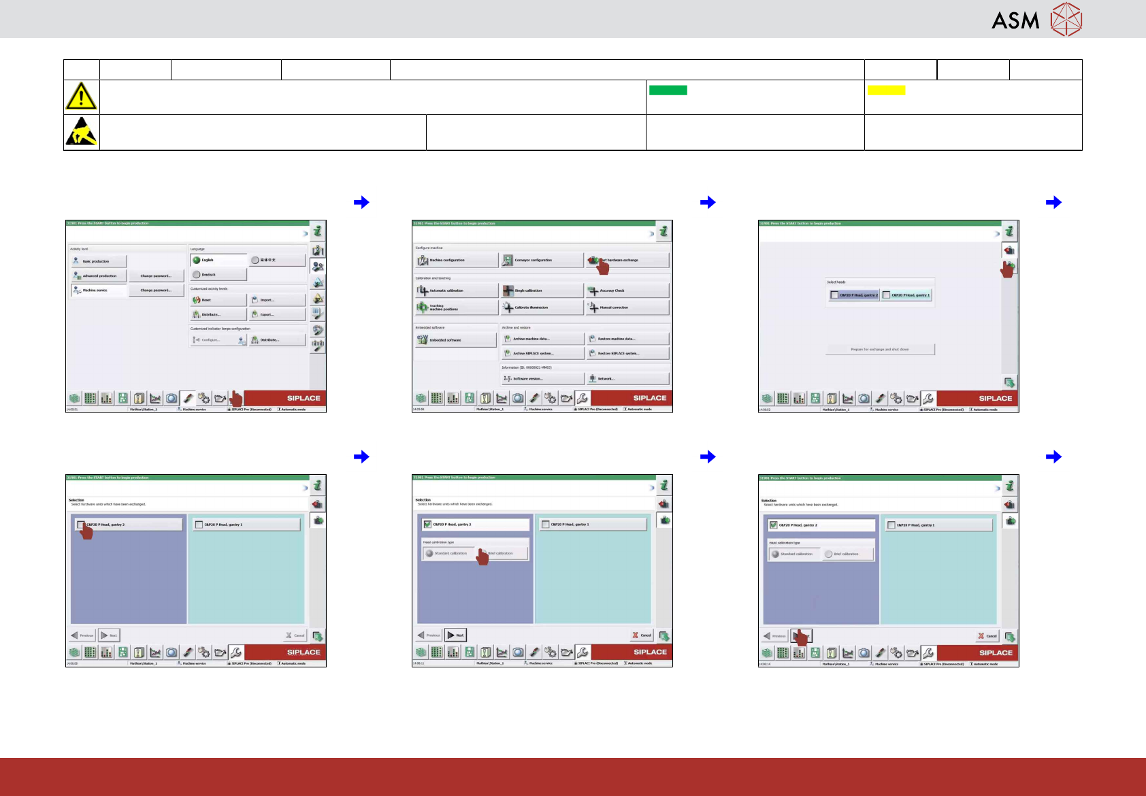Click Prepare for exchange and shut down

coord(880,349)
